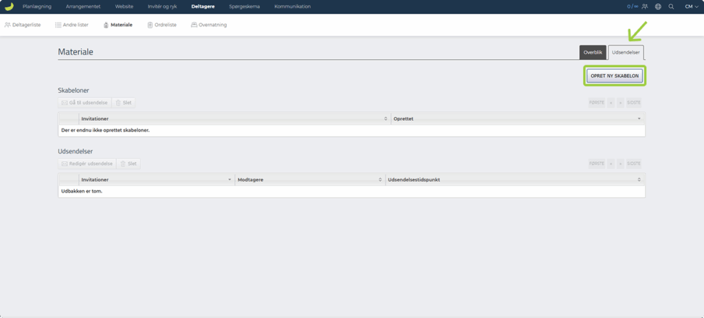Viewport: 704px width, 318px height.
Task: Click OPRET NY SKABELON button
Action: [615, 76]
